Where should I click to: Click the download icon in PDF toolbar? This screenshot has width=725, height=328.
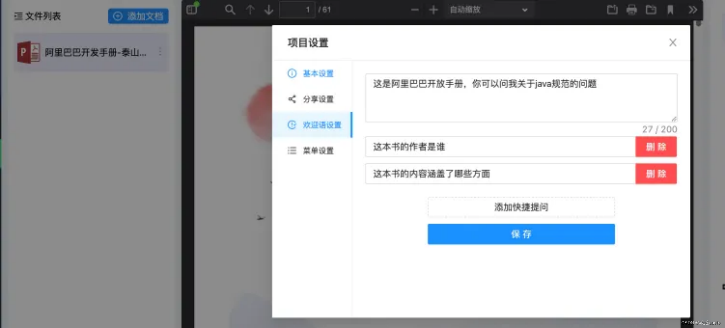pyautogui.click(x=651, y=10)
